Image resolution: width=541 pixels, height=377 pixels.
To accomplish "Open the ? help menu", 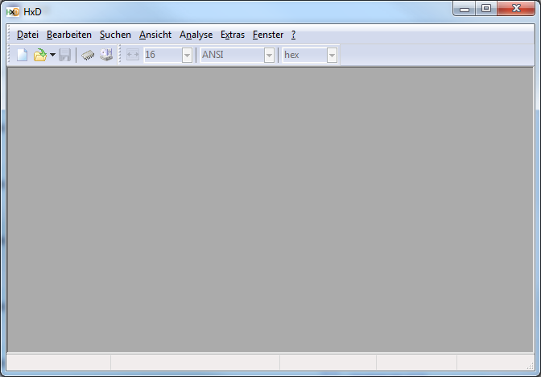I will [294, 35].
